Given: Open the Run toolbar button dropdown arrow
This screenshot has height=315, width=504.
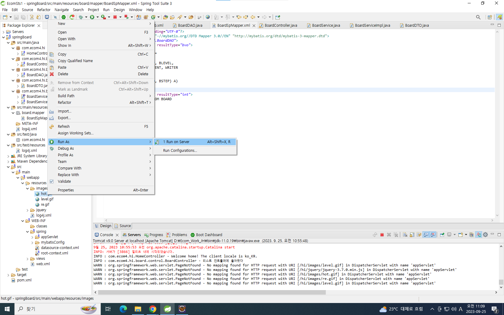Looking at the screenshot, I should (97, 17).
